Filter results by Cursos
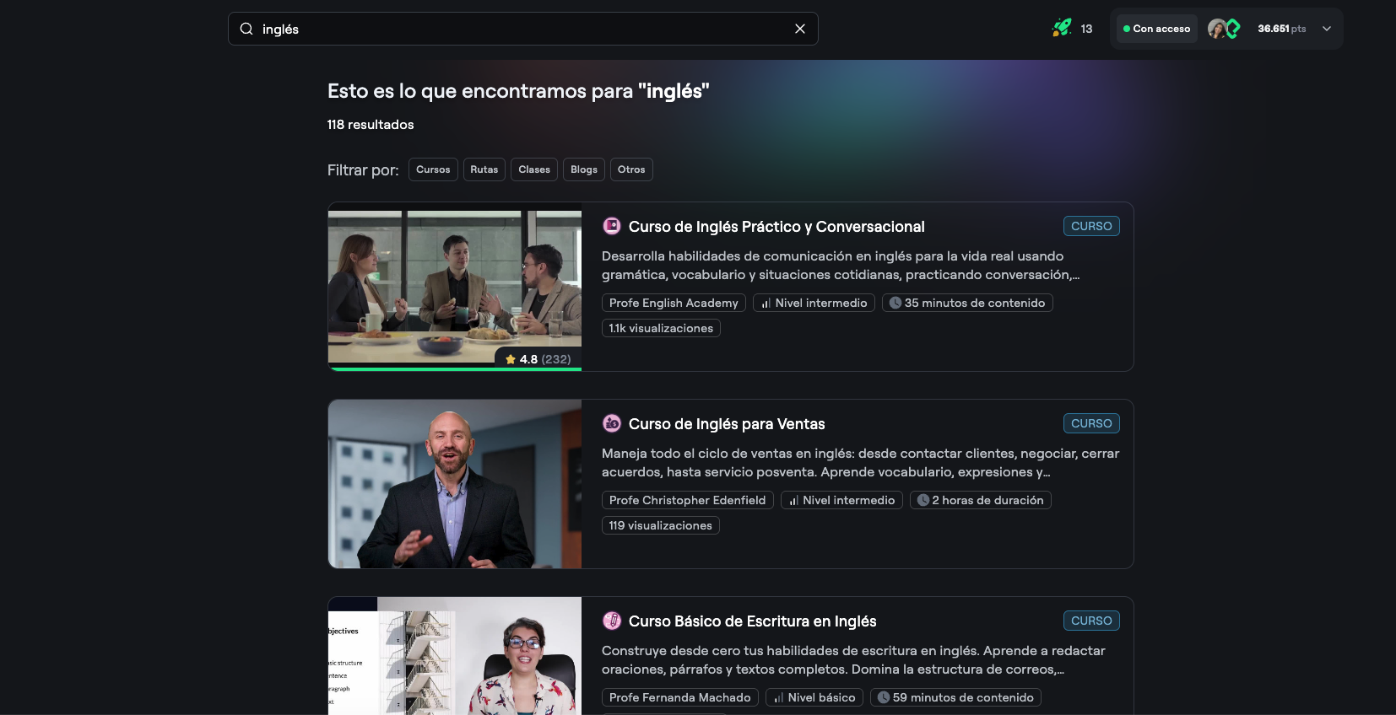Screen dimensions: 1396x715 pyautogui.click(x=433, y=169)
